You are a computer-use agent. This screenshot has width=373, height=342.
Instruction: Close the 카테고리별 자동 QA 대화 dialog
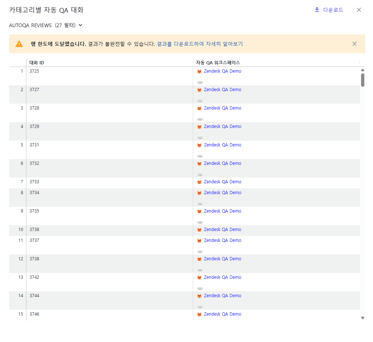point(359,10)
